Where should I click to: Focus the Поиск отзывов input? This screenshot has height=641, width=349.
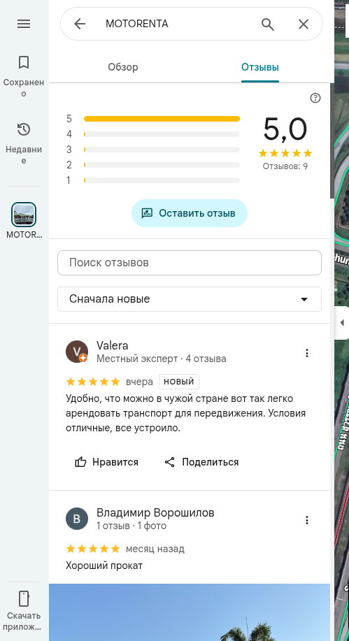(190, 262)
